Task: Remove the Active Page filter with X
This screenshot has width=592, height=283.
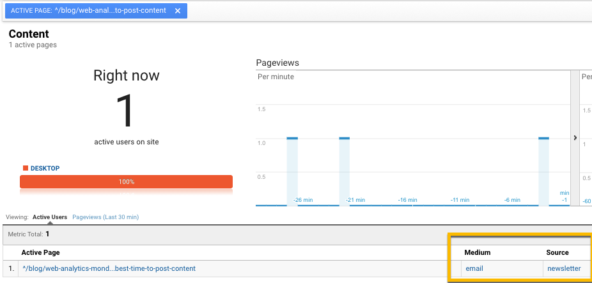Action: 177,11
